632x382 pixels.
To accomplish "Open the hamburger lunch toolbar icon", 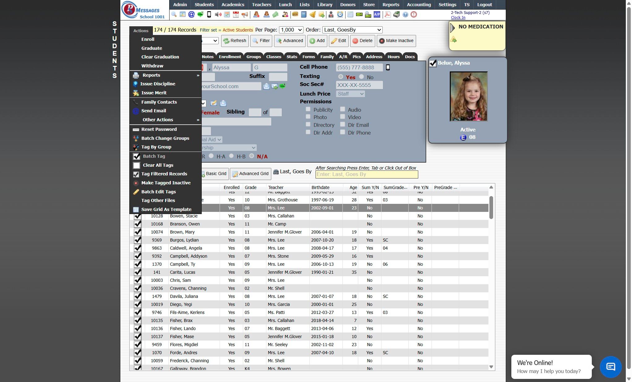I will [x=295, y=15].
